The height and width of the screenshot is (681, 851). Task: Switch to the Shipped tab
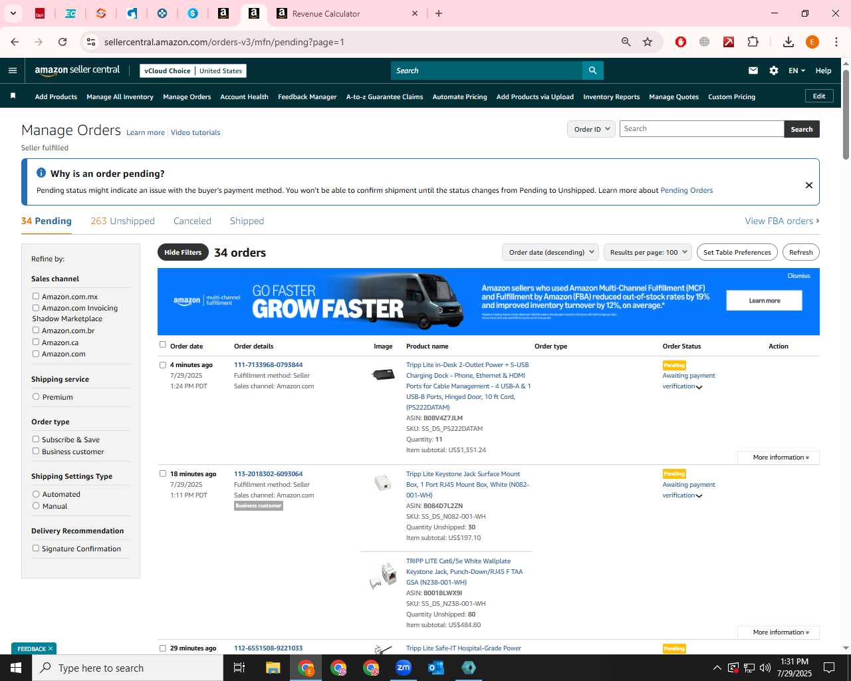pos(247,221)
